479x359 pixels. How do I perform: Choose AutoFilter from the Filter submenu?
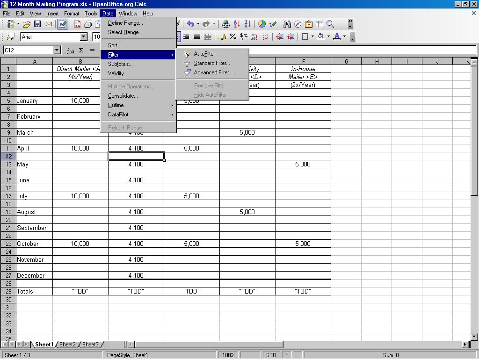(x=204, y=54)
